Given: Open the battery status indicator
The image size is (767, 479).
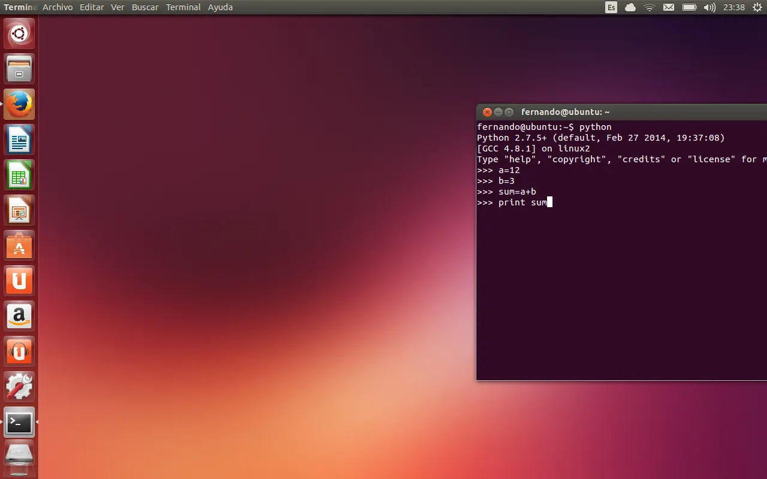Looking at the screenshot, I should pyautogui.click(x=689, y=7).
